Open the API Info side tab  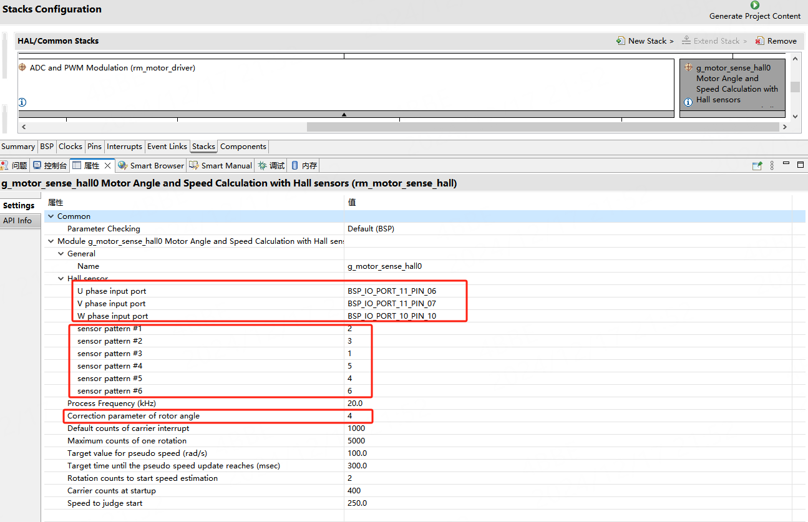[17, 221]
